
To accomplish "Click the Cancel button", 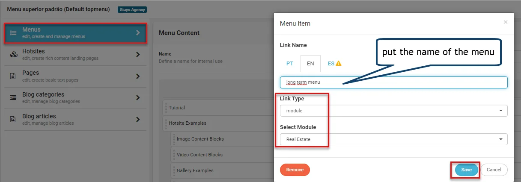I will tap(494, 170).
